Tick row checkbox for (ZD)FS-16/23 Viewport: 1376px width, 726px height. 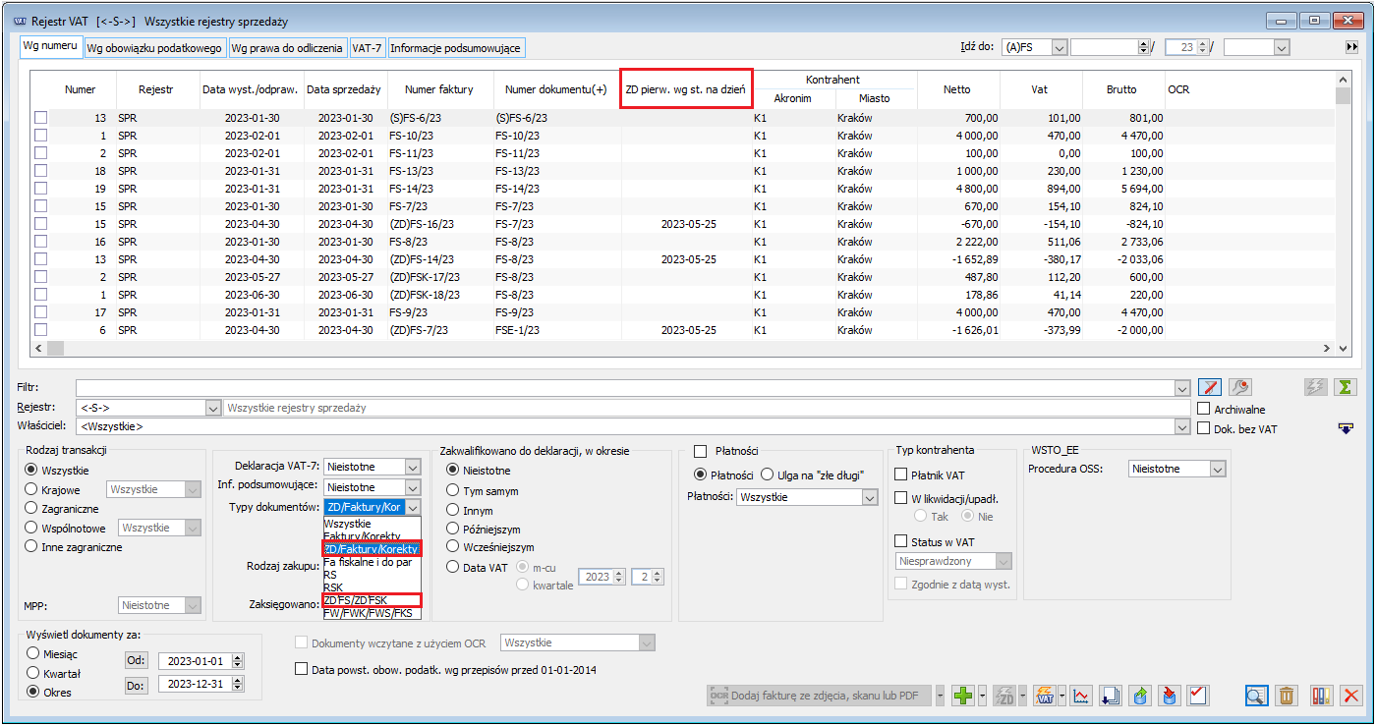(40, 224)
